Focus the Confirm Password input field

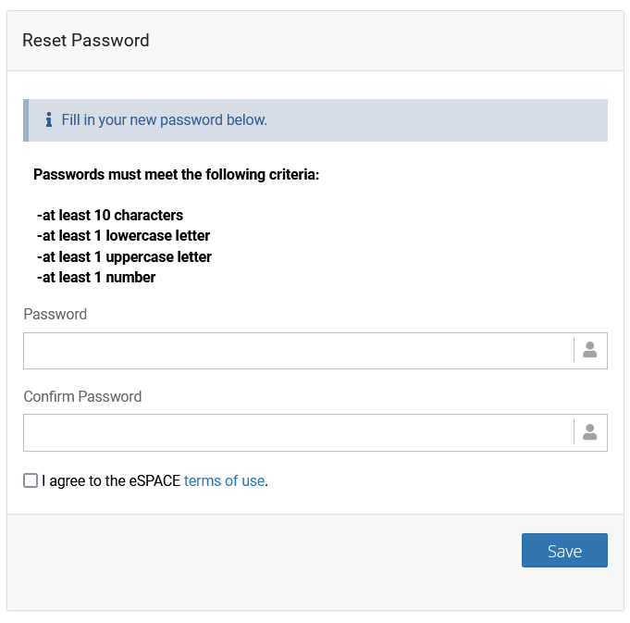coord(298,432)
